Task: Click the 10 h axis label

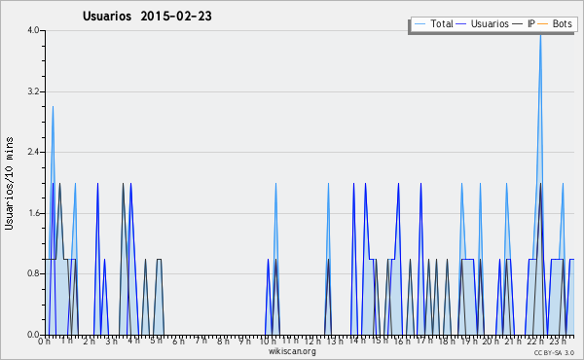Action: [x=268, y=342]
